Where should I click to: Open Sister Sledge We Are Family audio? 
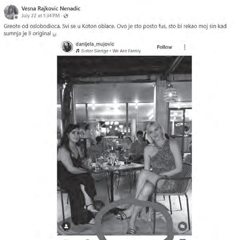(x=111, y=51)
